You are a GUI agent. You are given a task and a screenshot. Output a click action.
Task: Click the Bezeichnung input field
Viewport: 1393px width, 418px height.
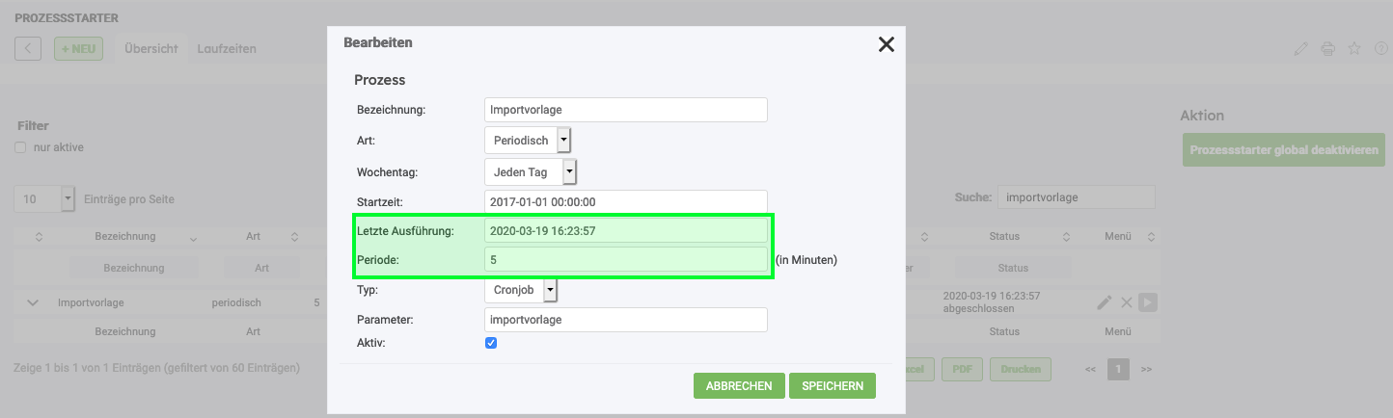(x=625, y=110)
